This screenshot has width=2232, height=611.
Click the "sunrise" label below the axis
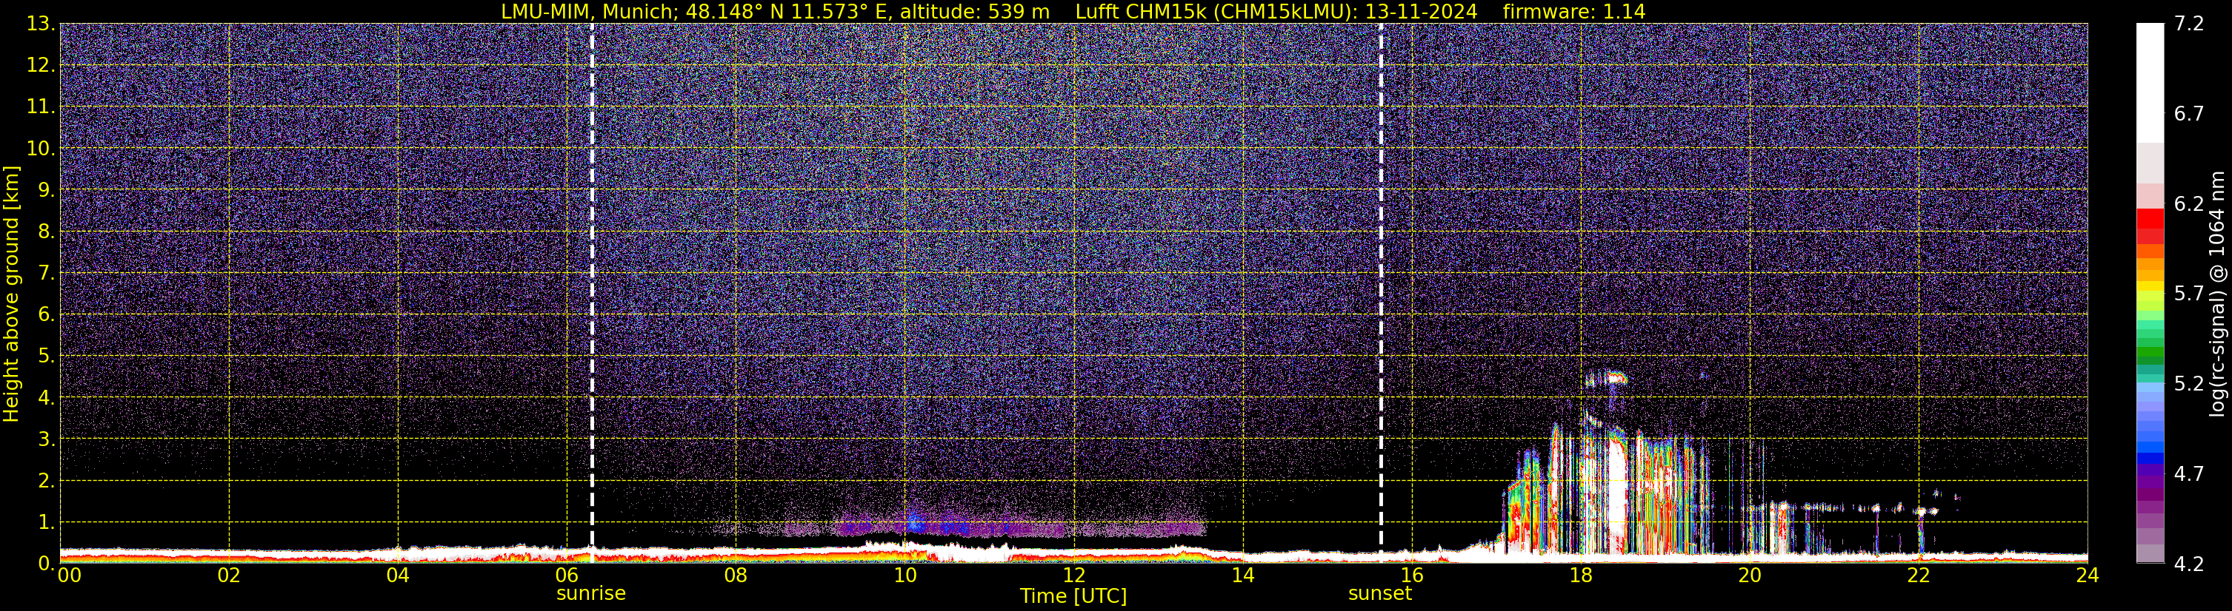click(591, 594)
